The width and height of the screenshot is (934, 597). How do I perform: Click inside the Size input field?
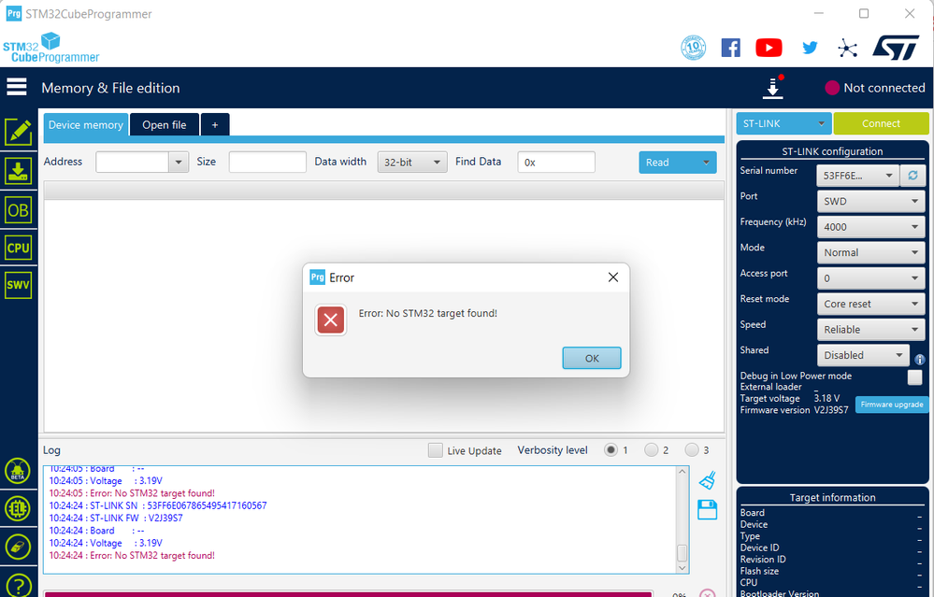267,162
